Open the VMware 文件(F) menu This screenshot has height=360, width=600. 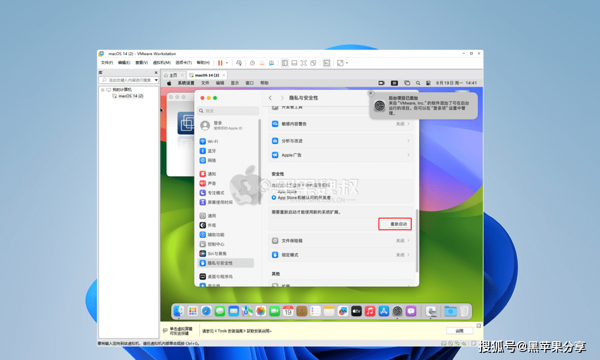(107, 63)
